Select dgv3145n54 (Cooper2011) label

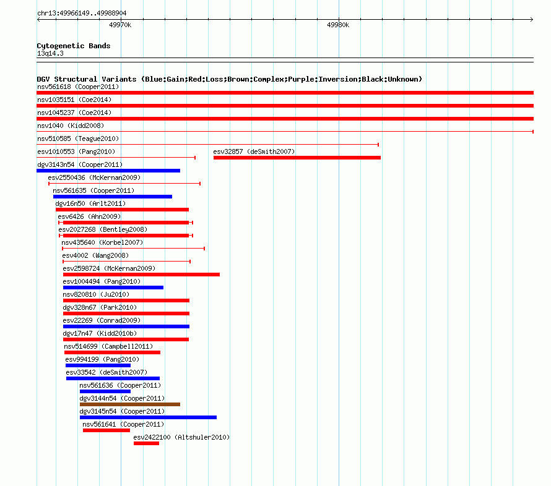pos(122,411)
